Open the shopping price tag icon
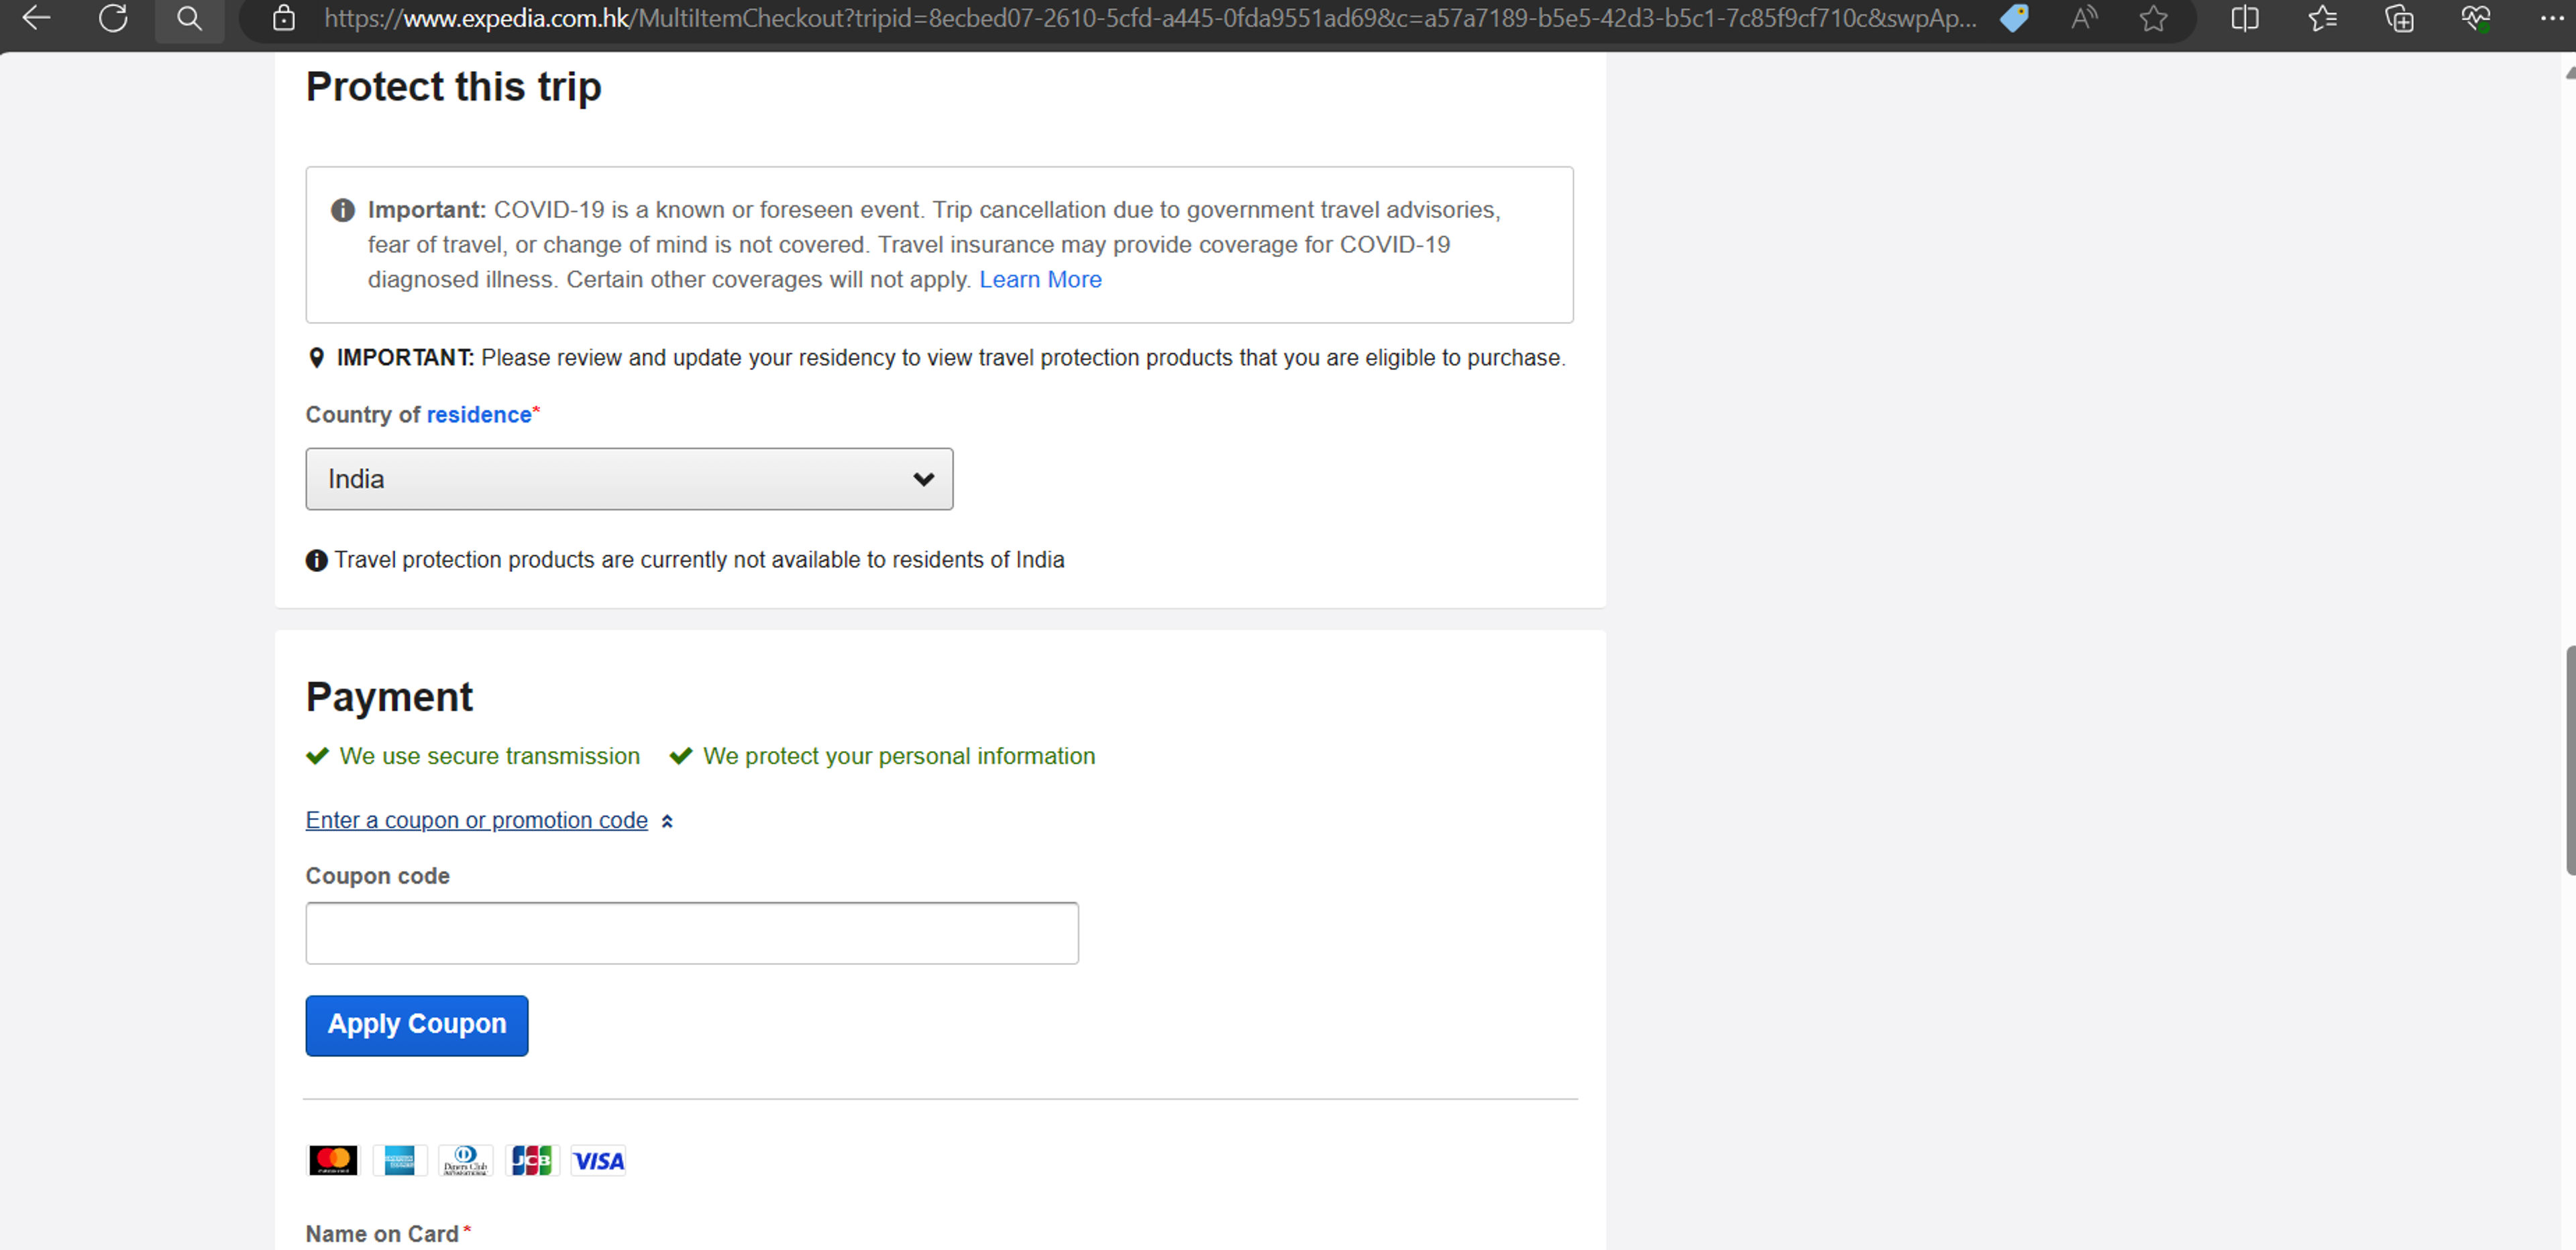 tap(2014, 18)
